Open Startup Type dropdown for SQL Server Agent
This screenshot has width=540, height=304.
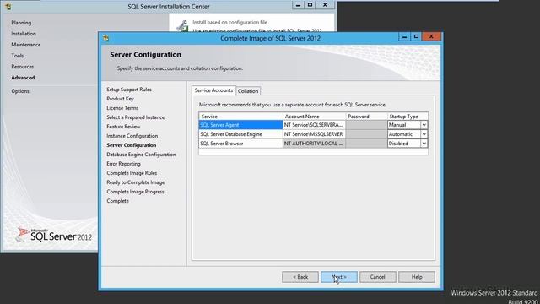pyautogui.click(x=424, y=125)
